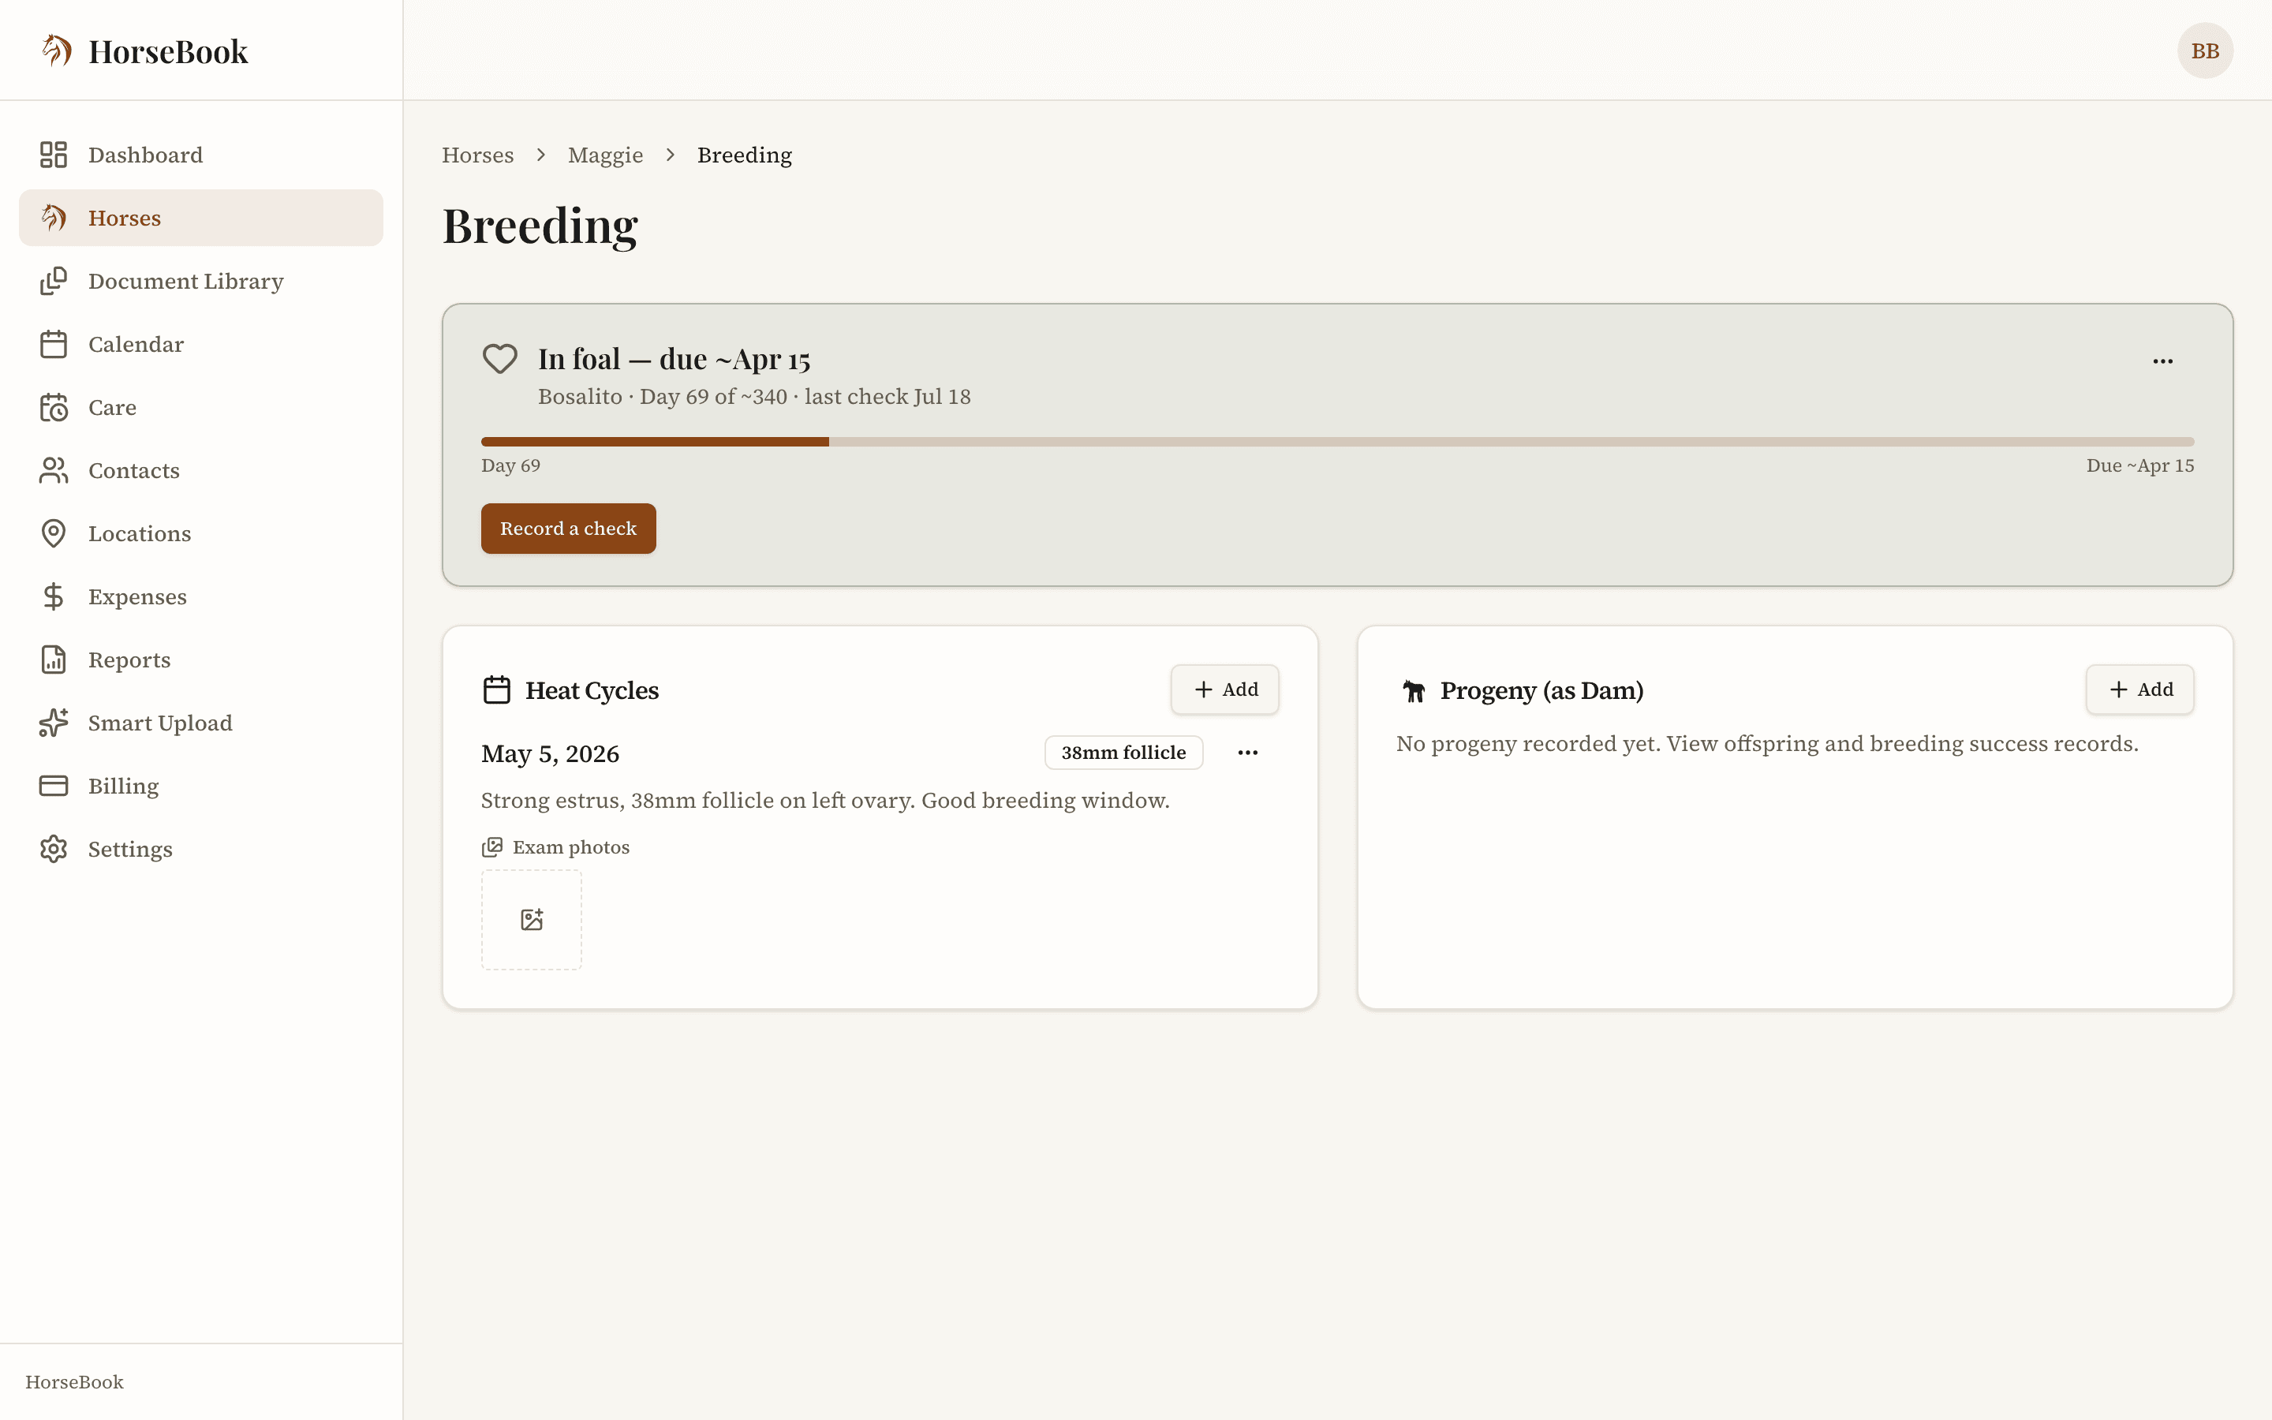Screen dimensions: 2272x1420
Task: Add a new heat cycle
Action: tap(1224, 689)
